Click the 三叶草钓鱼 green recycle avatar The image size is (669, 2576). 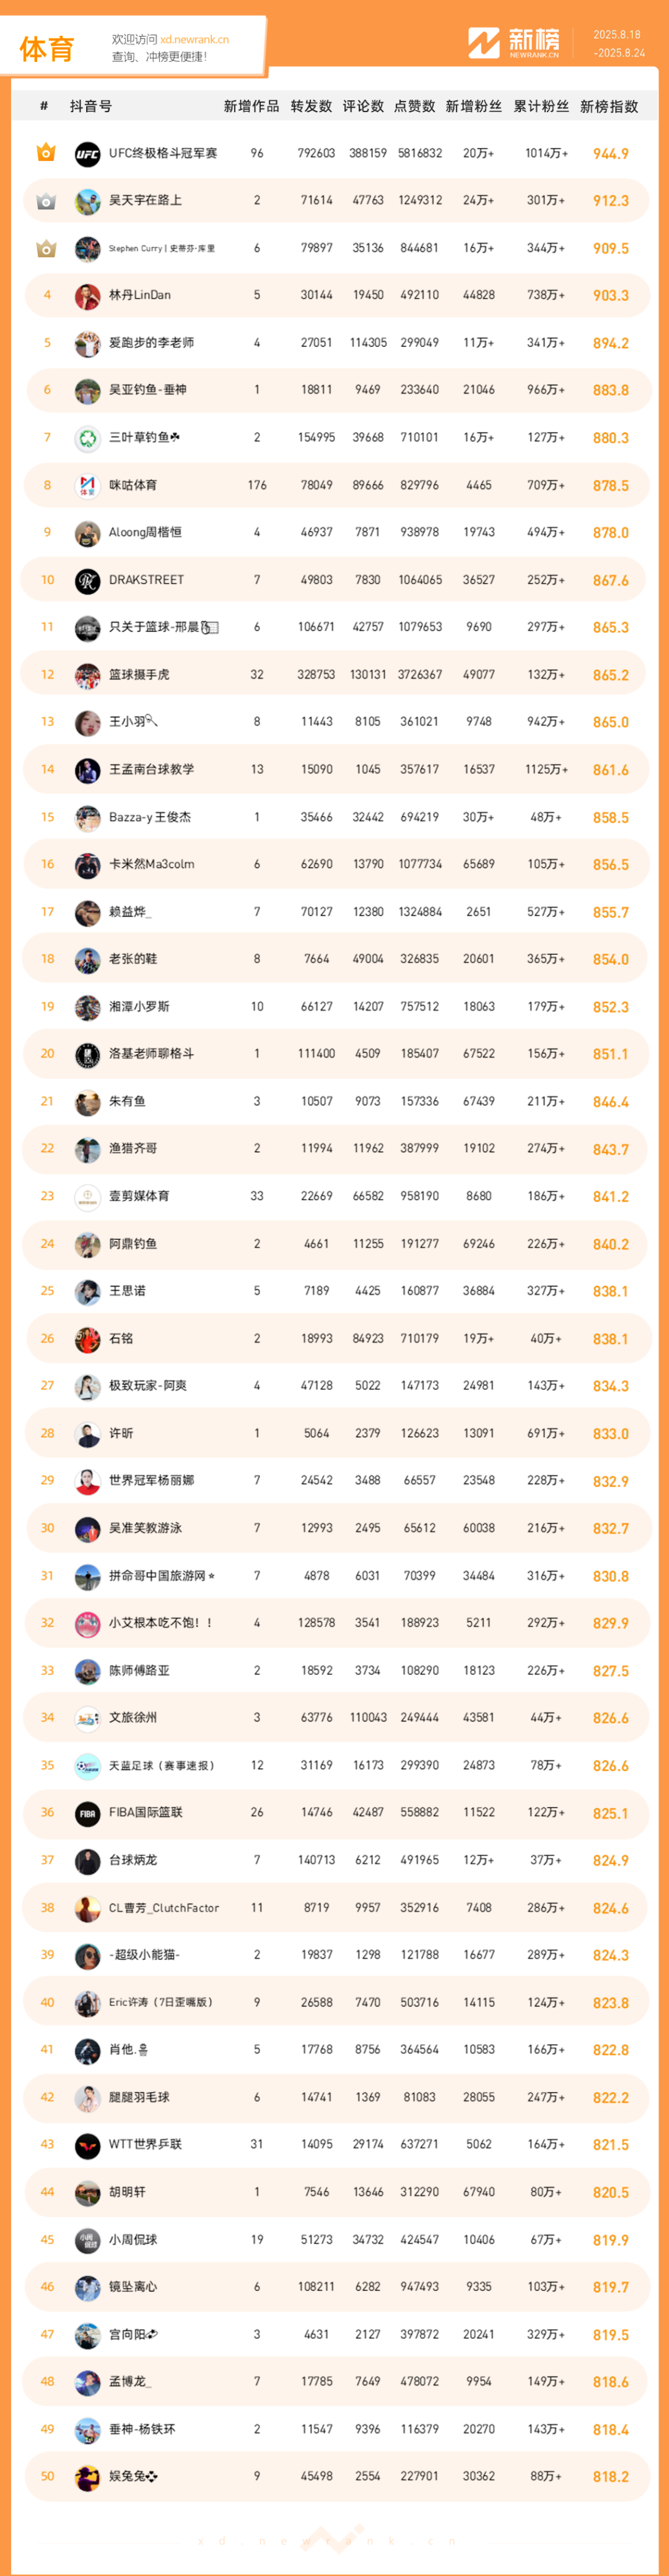coord(88,438)
